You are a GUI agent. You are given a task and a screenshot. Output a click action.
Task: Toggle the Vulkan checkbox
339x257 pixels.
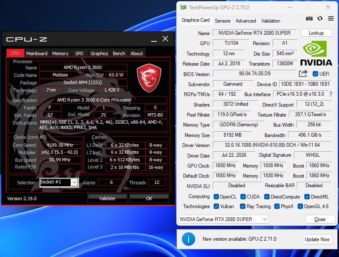pyautogui.click(x=216, y=206)
